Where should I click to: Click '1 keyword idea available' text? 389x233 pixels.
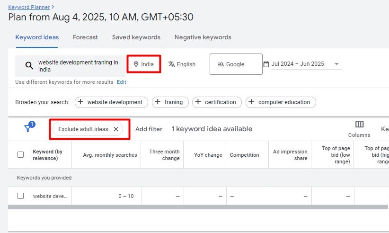click(212, 129)
